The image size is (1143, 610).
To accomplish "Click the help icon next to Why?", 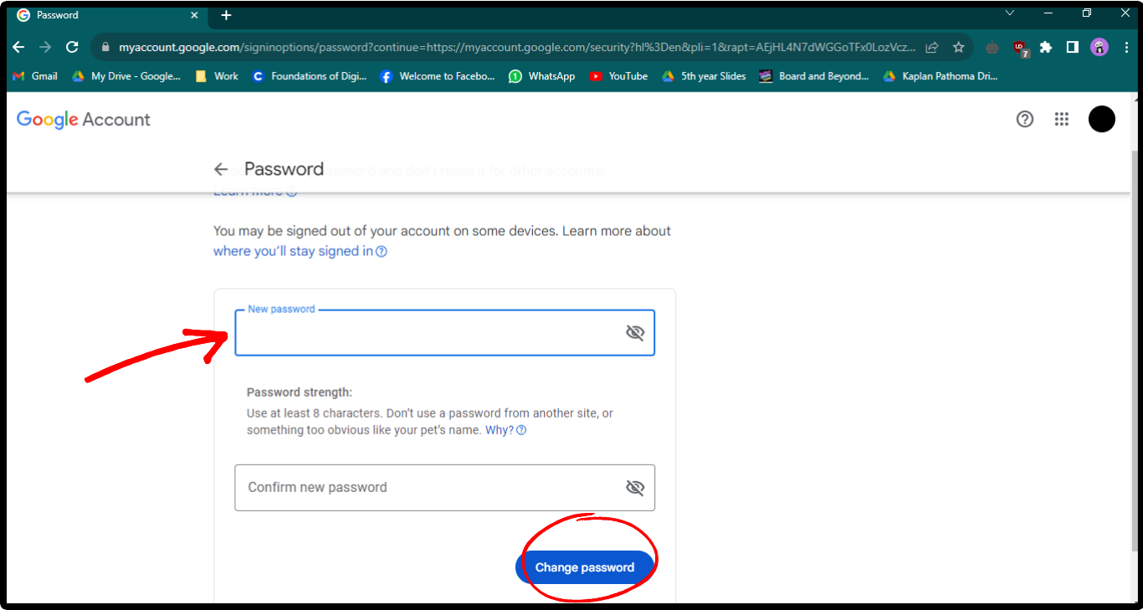I will click(521, 430).
